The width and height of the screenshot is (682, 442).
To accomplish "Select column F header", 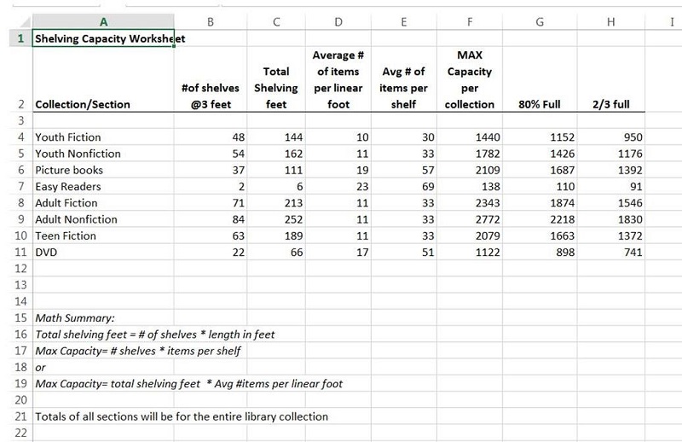I will (x=469, y=22).
